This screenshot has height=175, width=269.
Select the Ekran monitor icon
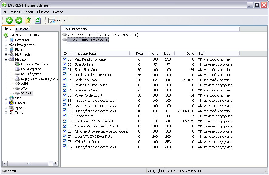click(x=12, y=50)
